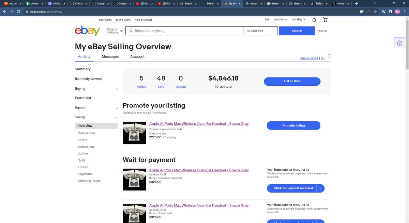Click the Sell link in header
Viewport: 409px width, 223px height.
tap(267, 20)
